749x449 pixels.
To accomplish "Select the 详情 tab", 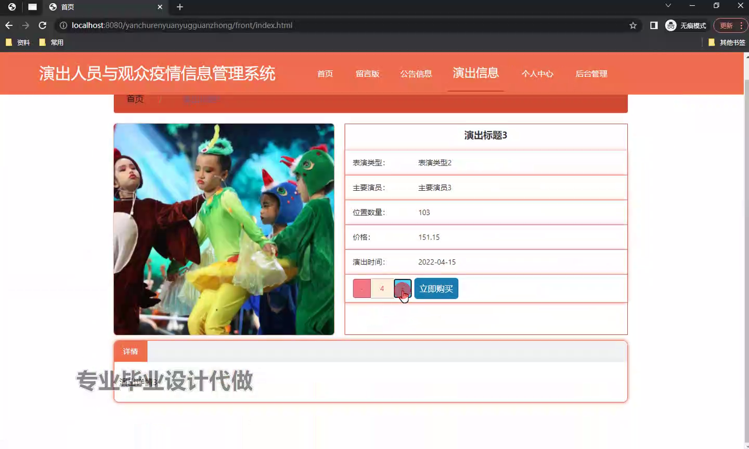I will point(131,351).
